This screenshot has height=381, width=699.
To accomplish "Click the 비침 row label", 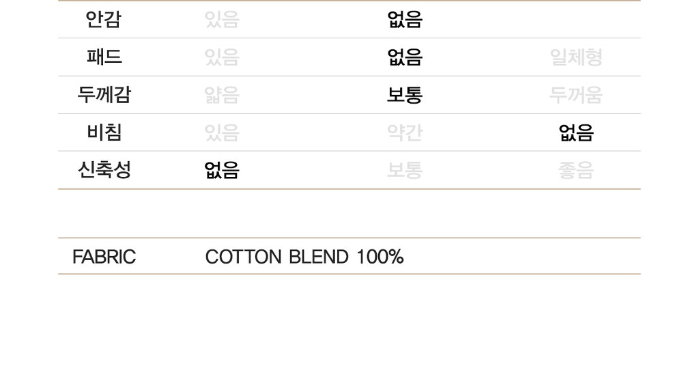I will tap(104, 132).
